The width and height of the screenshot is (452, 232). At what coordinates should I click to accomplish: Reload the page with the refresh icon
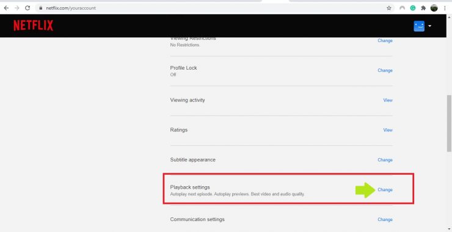coord(27,8)
